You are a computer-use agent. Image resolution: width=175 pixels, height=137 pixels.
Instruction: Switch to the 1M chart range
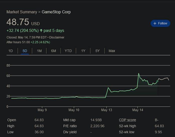point(39,51)
